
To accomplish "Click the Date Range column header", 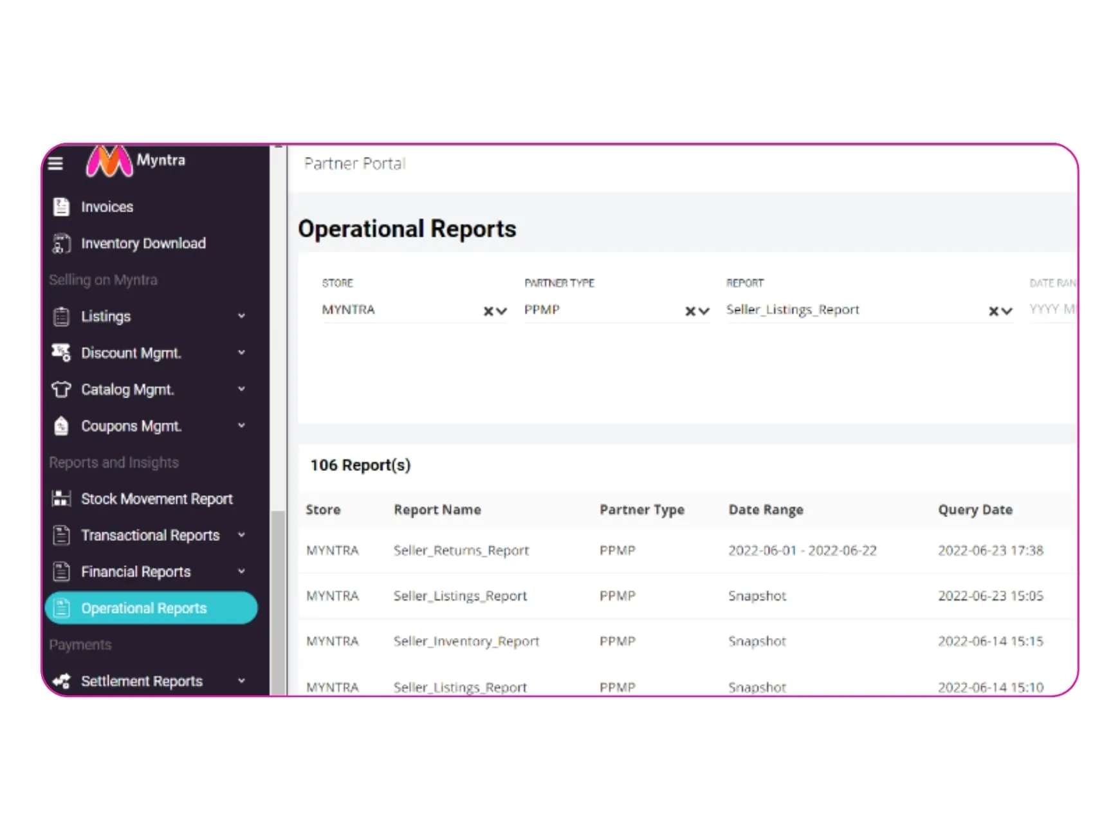I will [766, 510].
